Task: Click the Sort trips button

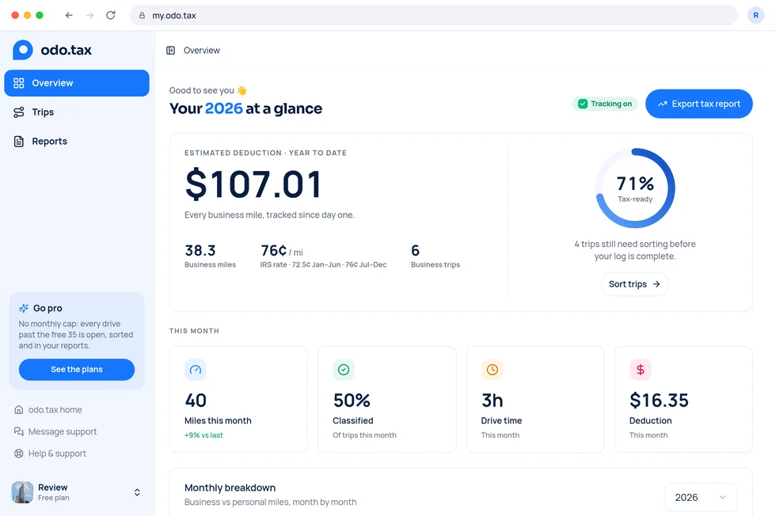Action: click(x=634, y=284)
